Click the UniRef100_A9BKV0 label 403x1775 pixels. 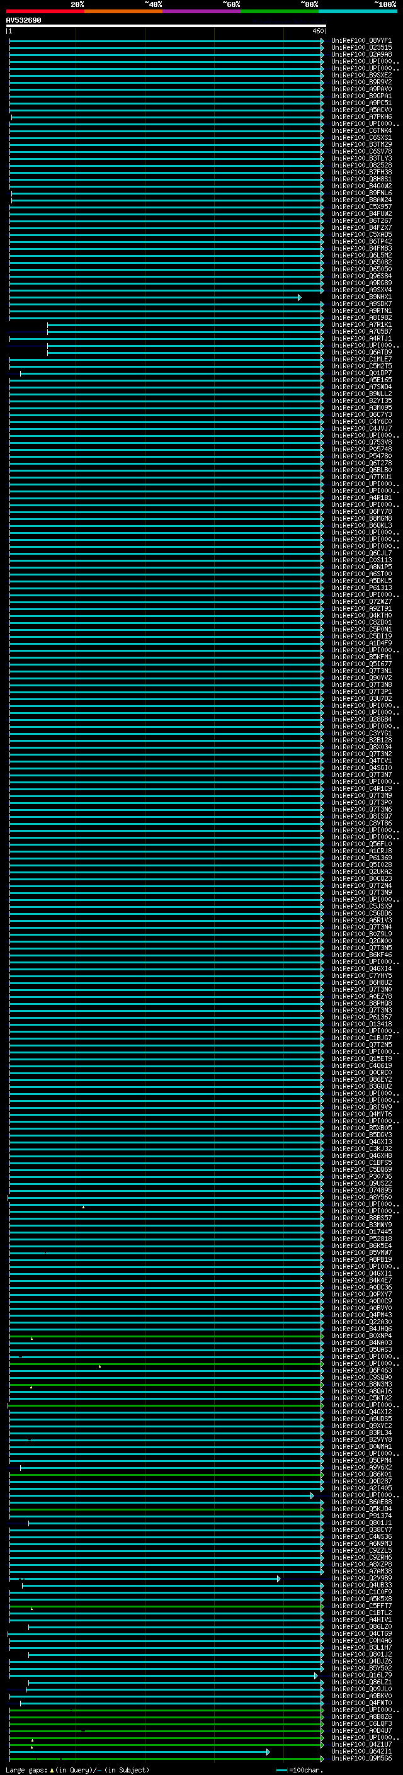(361, 1696)
